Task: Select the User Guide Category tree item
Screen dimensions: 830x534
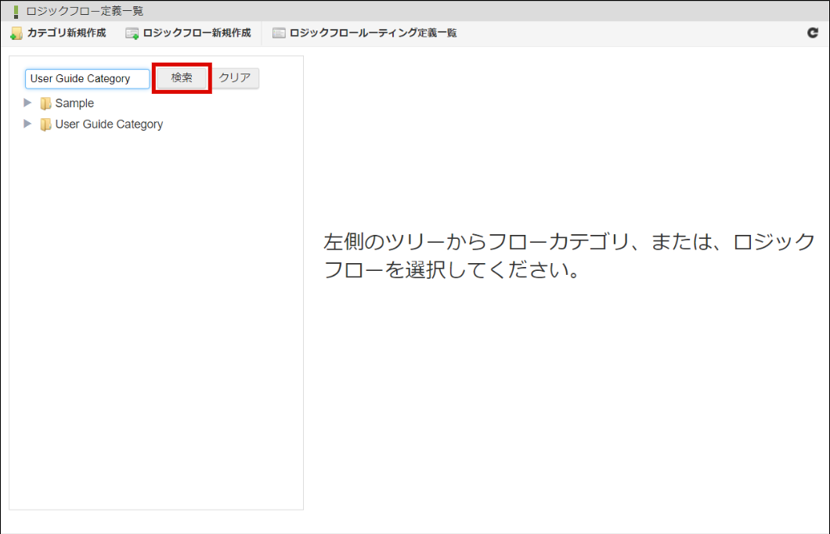Action: [x=110, y=124]
